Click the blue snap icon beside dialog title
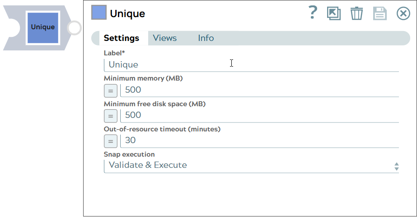 click(x=99, y=13)
